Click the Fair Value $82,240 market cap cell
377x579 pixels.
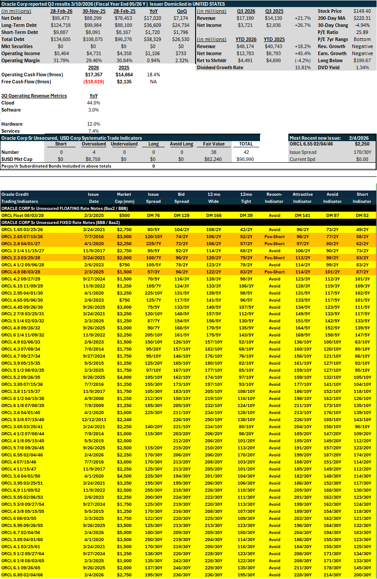pos(215,159)
